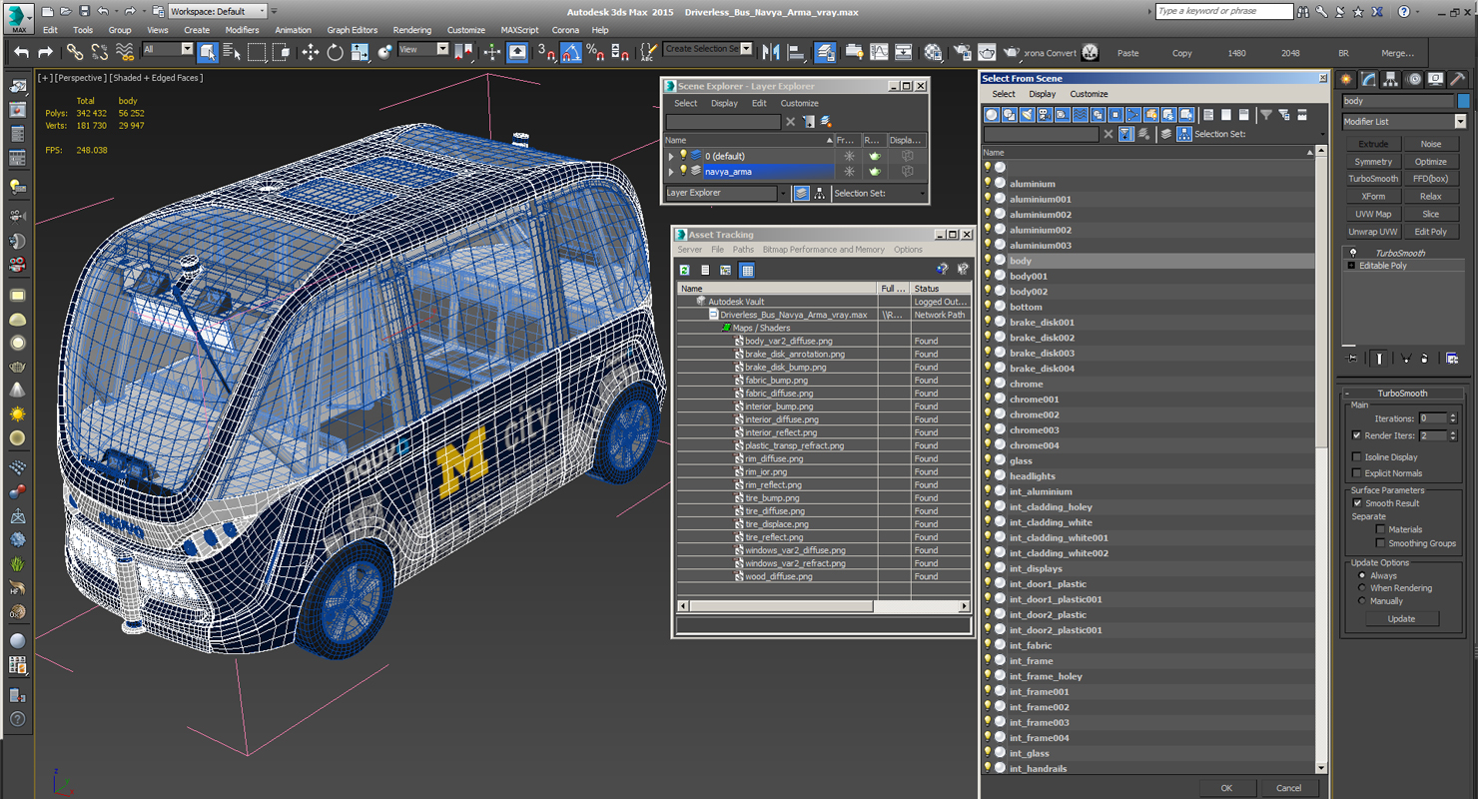Open the Curve Editor icon

pyautogui.click(x=879, y=52)
